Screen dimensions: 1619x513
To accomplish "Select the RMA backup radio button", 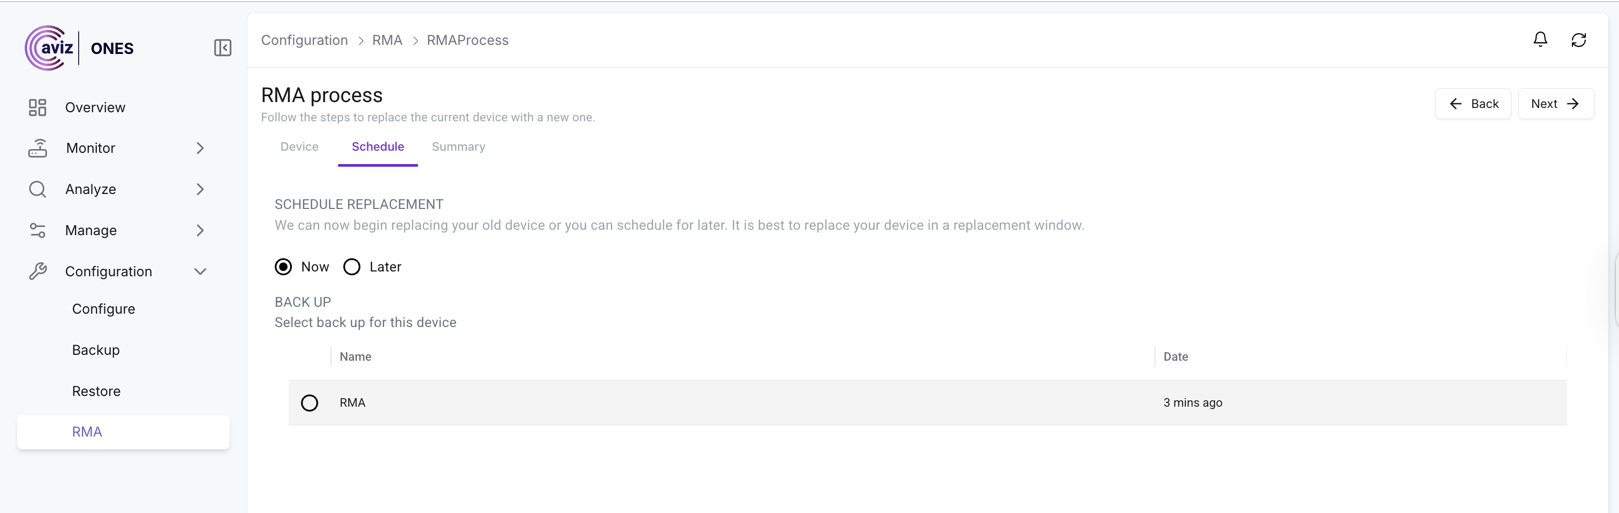I will point(309,402).
